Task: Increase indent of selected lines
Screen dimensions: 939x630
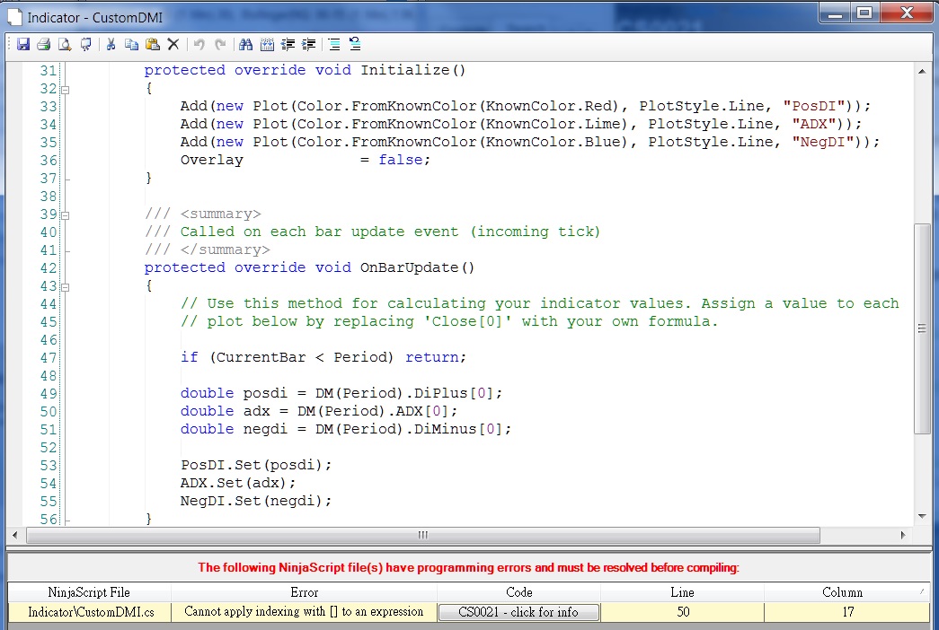Action: [x=309, y=44]
